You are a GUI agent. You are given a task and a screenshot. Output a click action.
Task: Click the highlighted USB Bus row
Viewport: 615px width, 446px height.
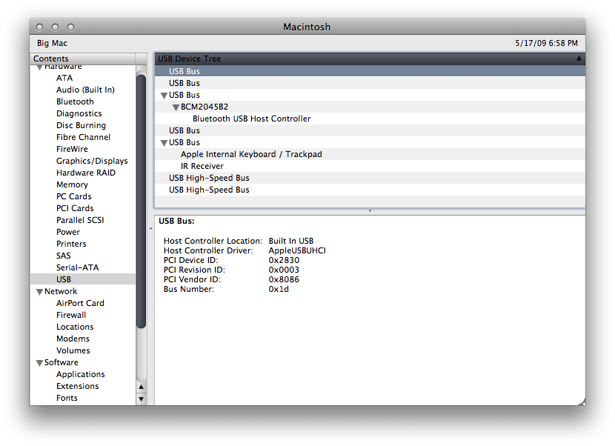370,71
